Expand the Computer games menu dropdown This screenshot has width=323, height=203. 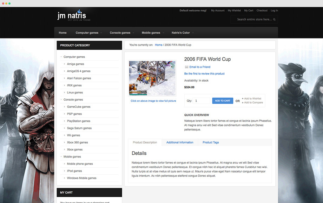pyautogui.click(x=101, y=33)
